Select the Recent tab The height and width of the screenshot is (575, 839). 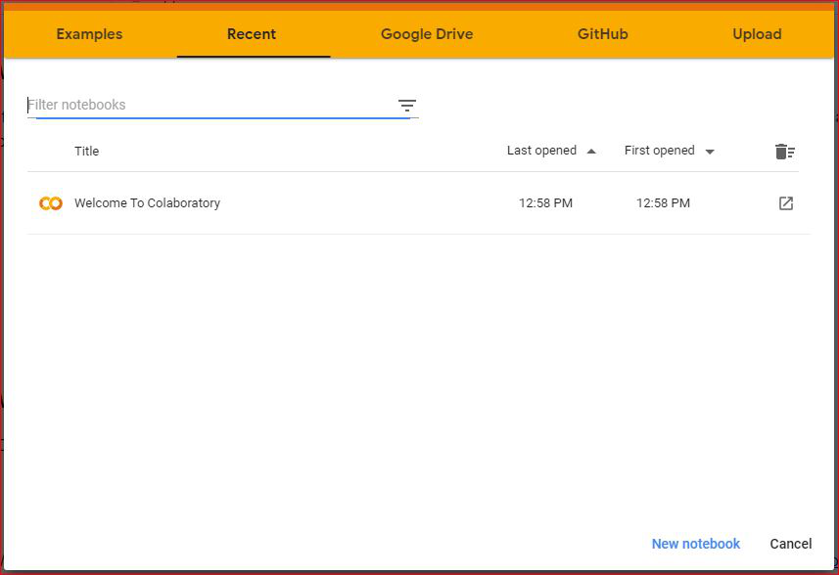click(x=252, y=34)
